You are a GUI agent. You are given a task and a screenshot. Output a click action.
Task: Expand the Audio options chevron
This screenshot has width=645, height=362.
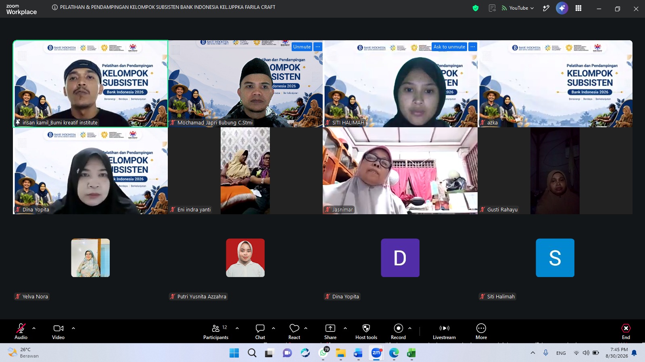(34, 328)
